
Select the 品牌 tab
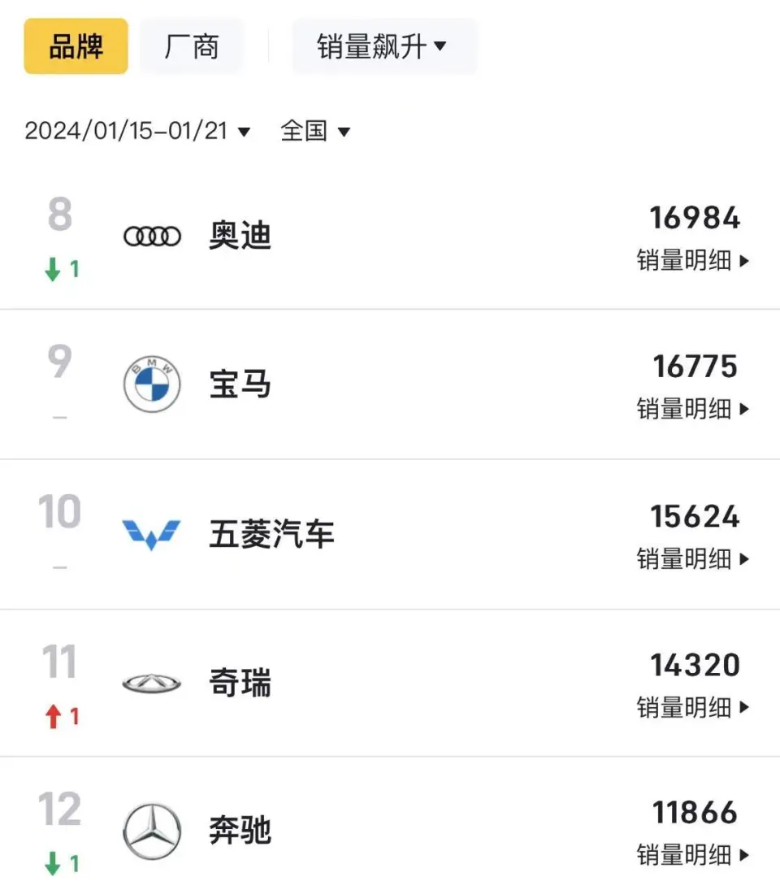[76, 46]
